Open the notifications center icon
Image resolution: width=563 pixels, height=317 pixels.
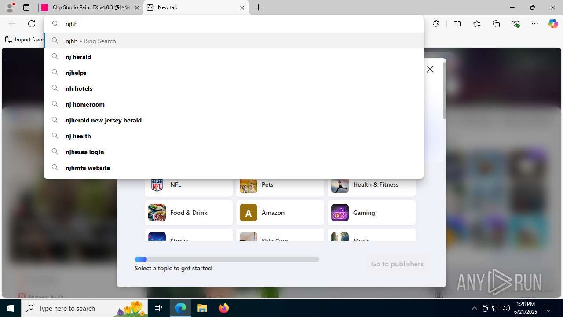pyautogui.click(x=548, y=308)
